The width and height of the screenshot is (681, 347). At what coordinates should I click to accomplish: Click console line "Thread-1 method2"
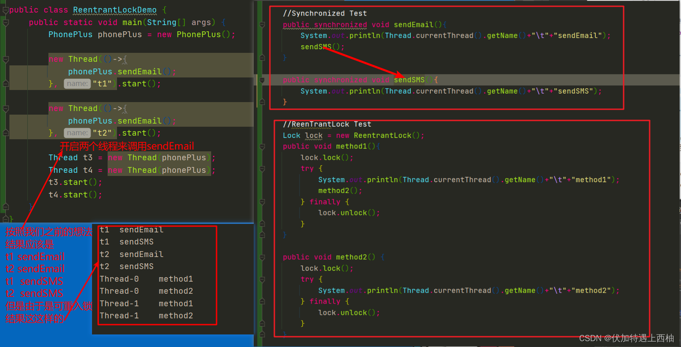pos(146,316)
